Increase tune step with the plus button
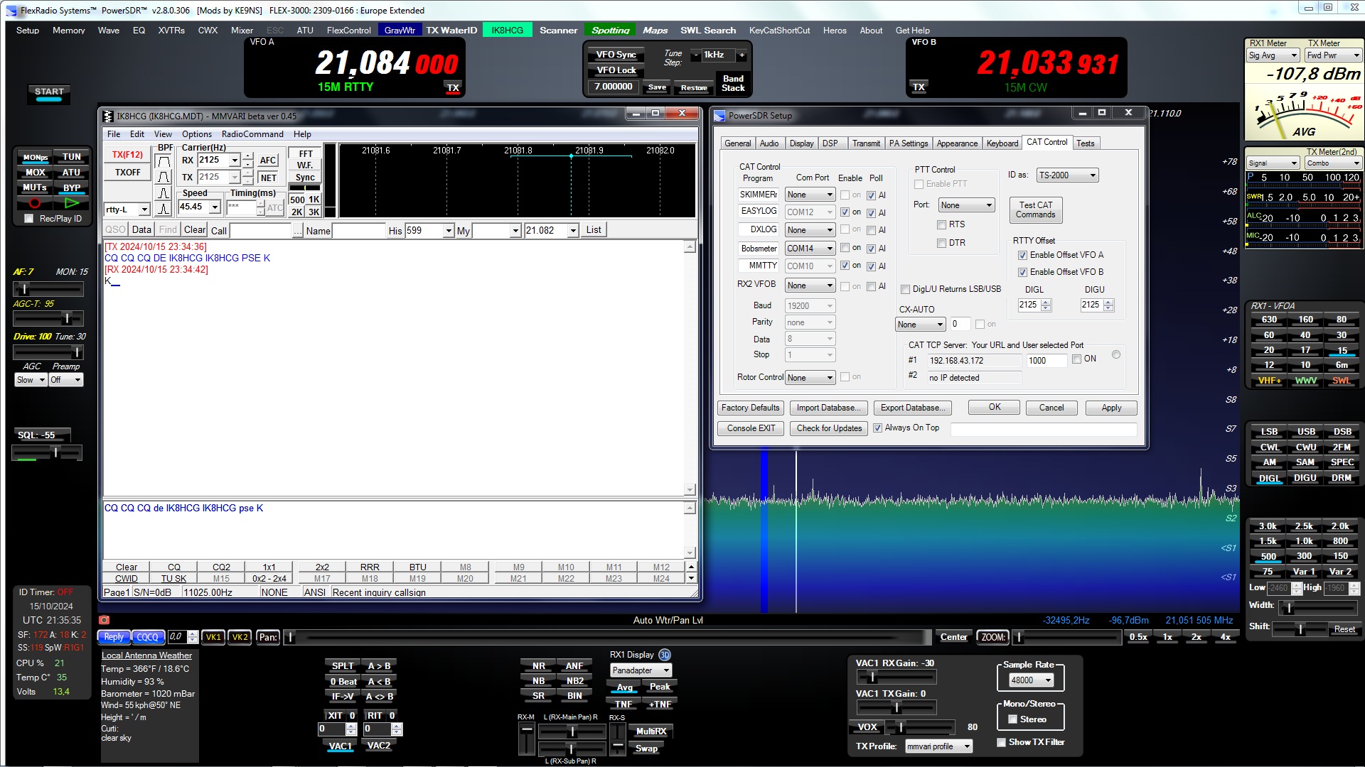The width and height of the screenshot is (1365, 767). pyautogui.click(x=742, y=55)
